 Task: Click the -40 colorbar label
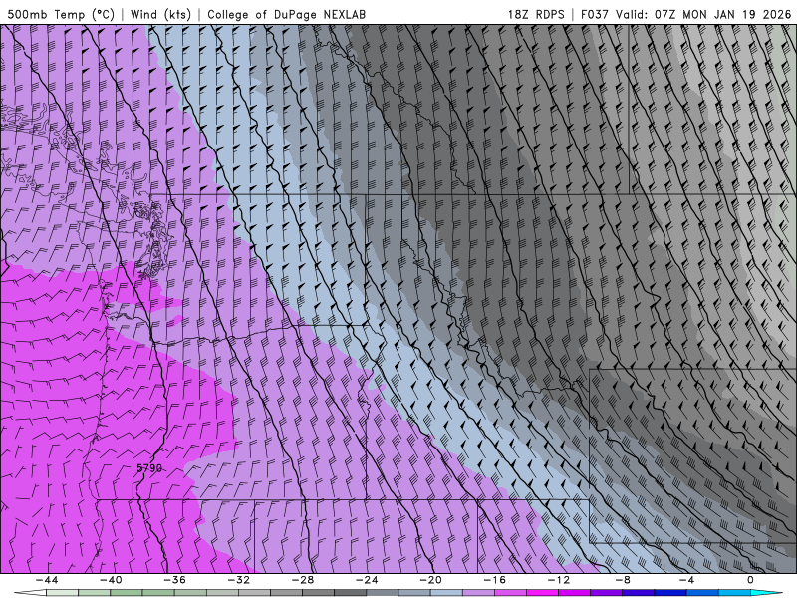111,580
